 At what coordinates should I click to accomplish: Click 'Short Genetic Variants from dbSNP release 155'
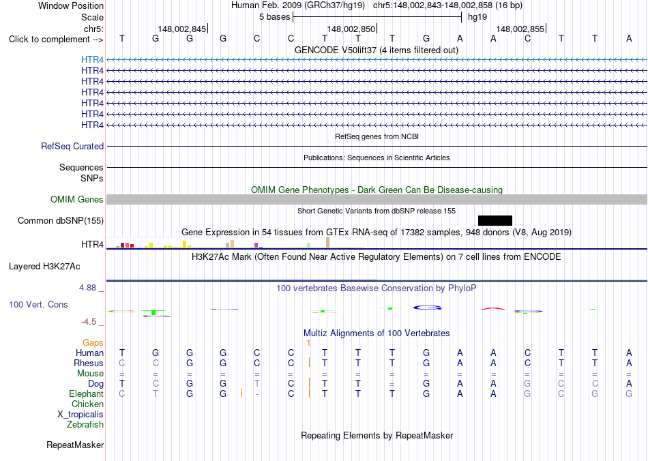coord(377,211)
